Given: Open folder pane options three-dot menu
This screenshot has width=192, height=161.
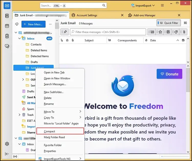Looking at the screenshot, I should pyautogui.click(x=50, y=24).
